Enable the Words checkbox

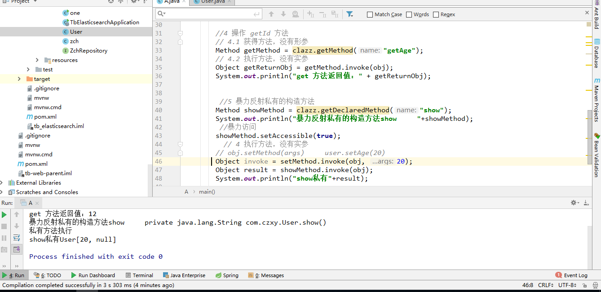click(409, 14)
